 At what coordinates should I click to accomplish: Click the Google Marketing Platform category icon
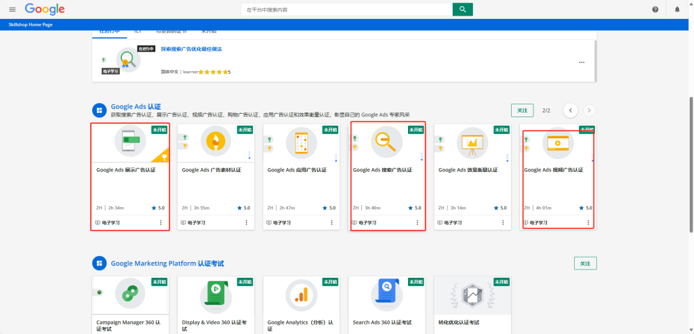point(99,264)
